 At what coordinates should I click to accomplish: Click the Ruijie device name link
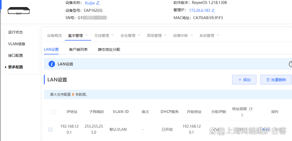(x=90, y=3)
